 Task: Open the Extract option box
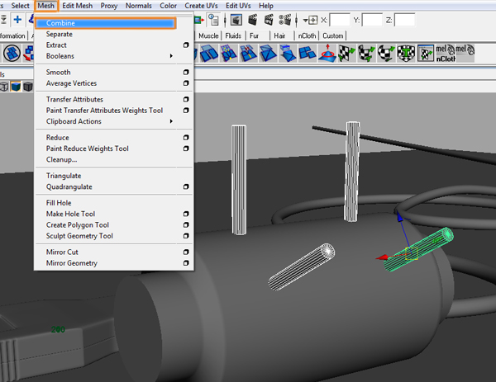[186, 45]
